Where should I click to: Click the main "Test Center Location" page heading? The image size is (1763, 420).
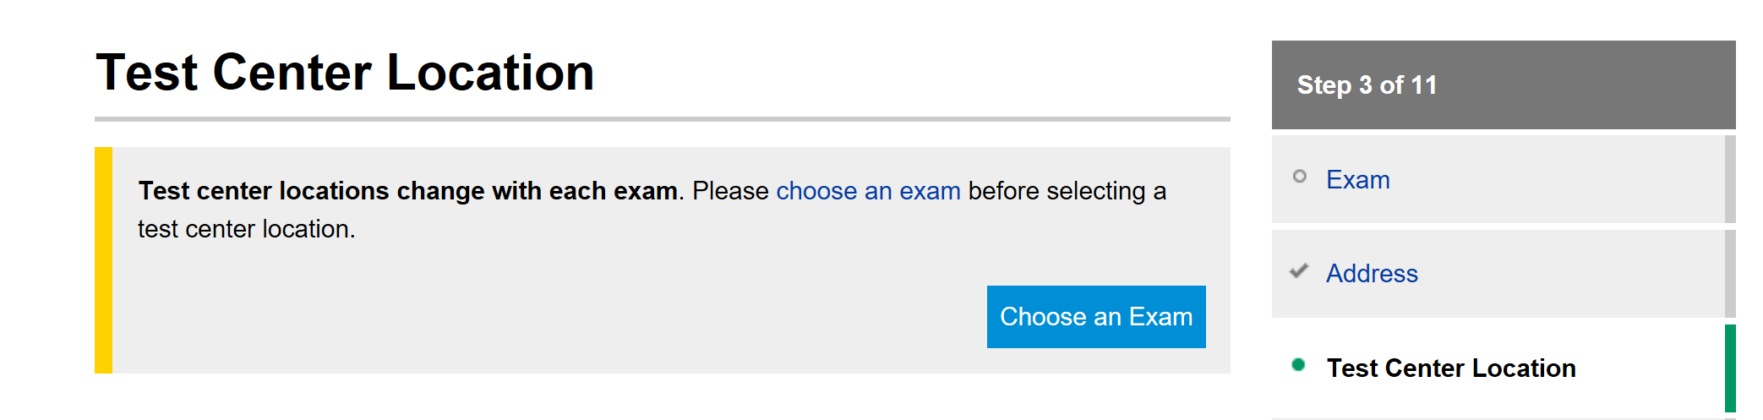coord(345,73)
